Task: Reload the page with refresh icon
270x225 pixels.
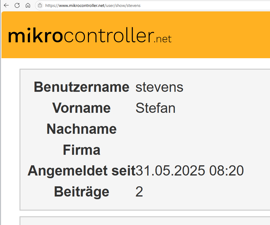Action: coord(17,5)
